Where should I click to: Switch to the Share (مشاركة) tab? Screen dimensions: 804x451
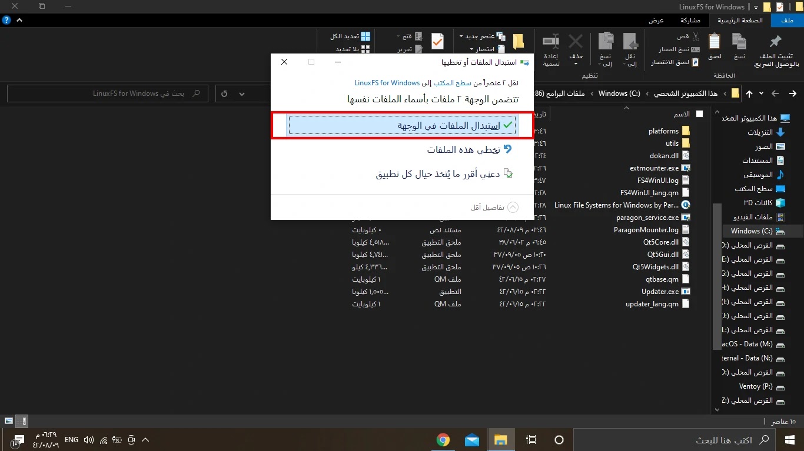coord(690,20)
